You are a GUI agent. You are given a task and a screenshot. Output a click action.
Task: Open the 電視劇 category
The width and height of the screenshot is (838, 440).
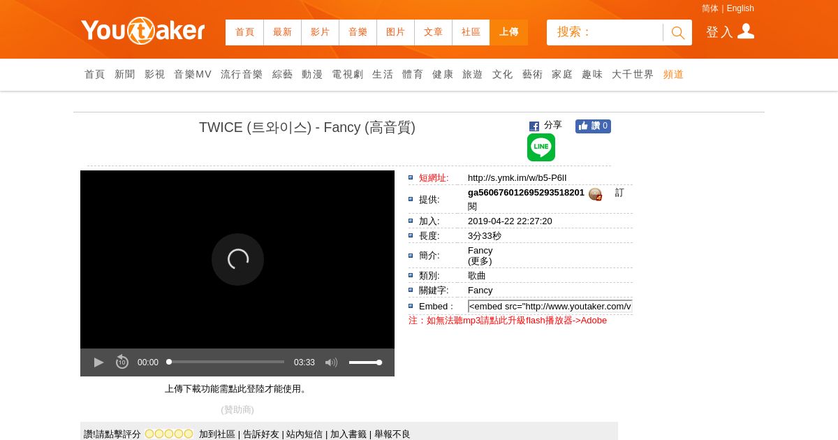pyautogui.click(x=348, y=74)
